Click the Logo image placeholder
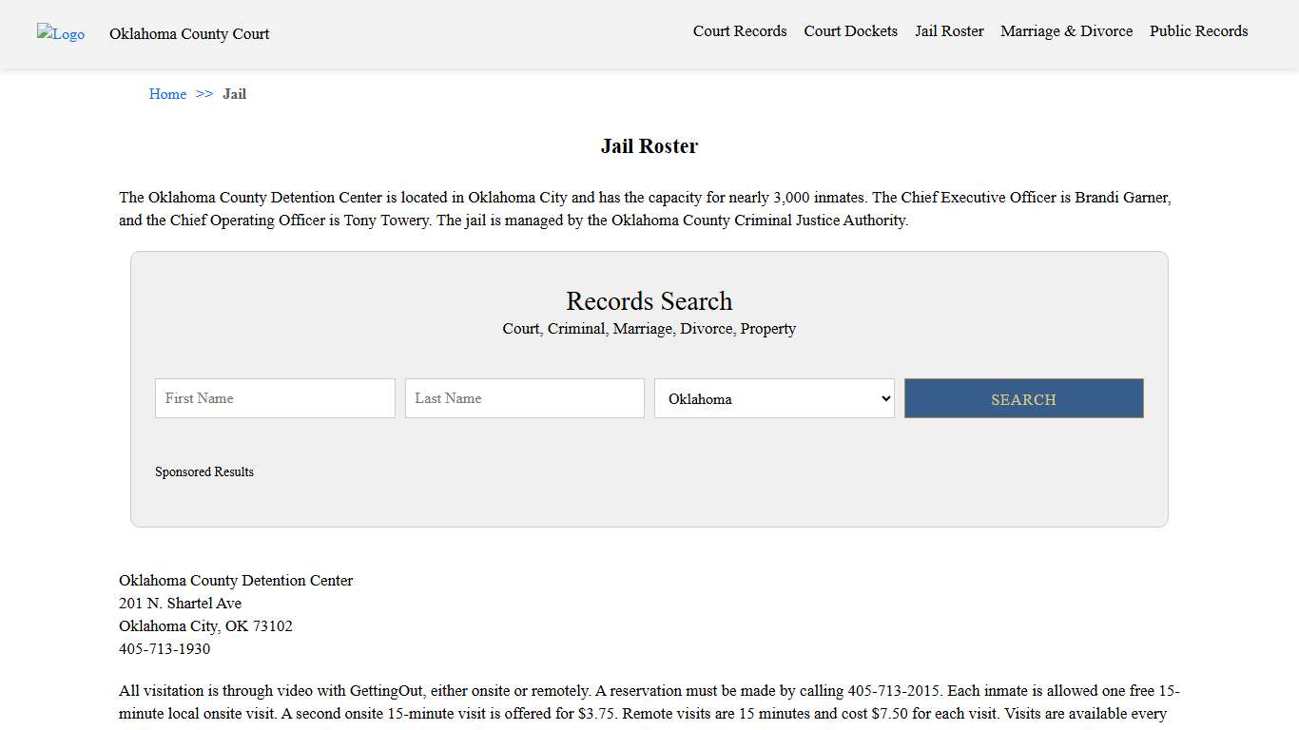Screen dimensions: 1299x730 pyautogui.click(x=60, y=34)
